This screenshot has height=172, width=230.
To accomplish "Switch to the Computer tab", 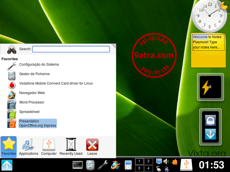I will click(49, 147).
